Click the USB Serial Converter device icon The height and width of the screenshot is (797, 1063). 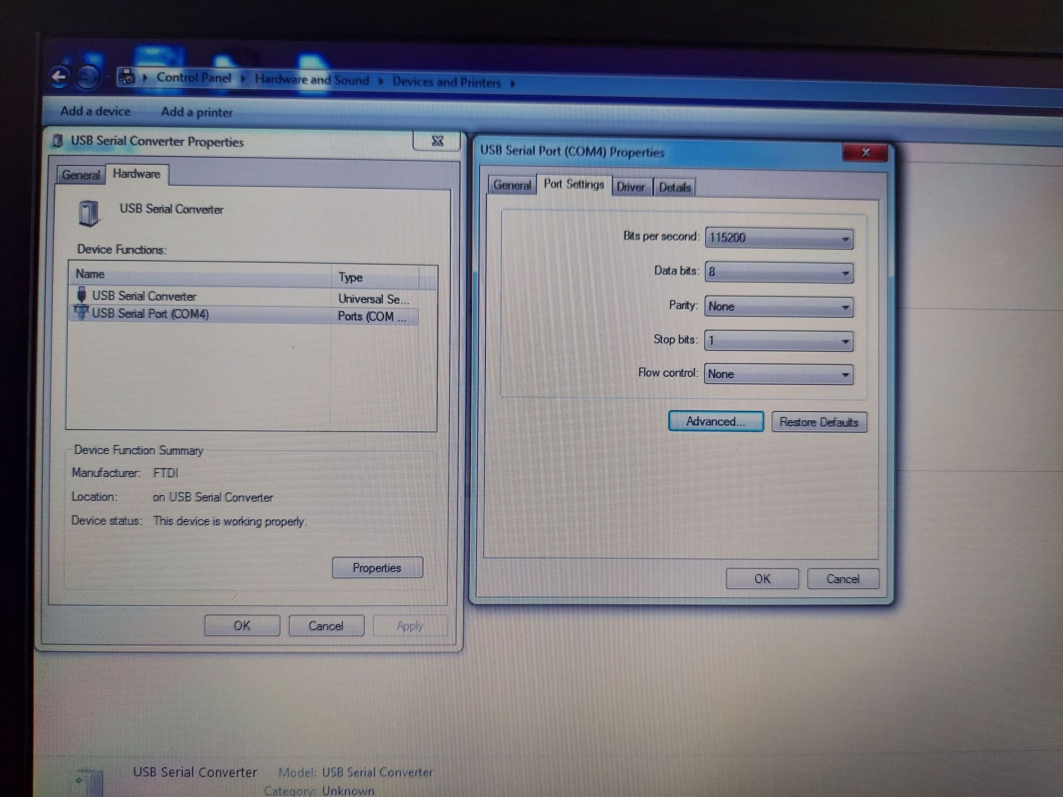pyautogui.click(x=89, y=213)
